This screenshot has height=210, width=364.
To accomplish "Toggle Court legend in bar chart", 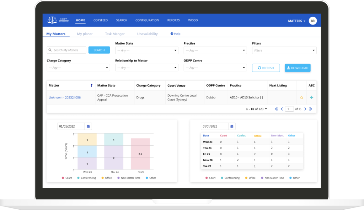I will pos(68,178).
